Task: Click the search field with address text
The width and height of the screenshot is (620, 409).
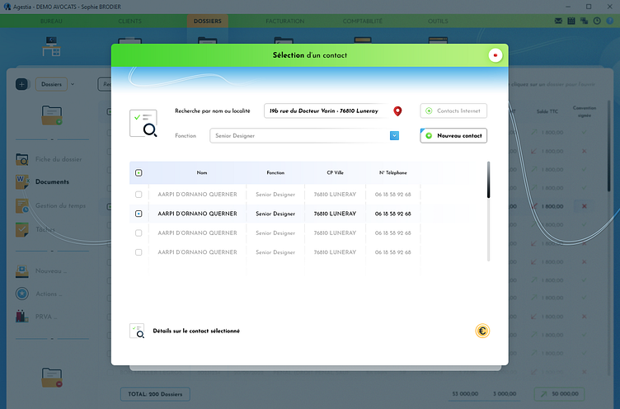Action: coord(326,110)
